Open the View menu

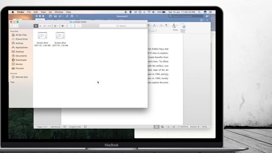tap(43, 12)
